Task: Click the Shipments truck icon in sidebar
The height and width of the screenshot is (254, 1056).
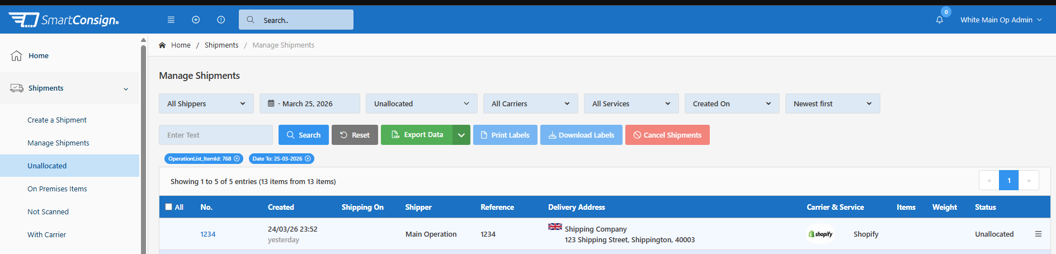Action: tap(17, 88)
